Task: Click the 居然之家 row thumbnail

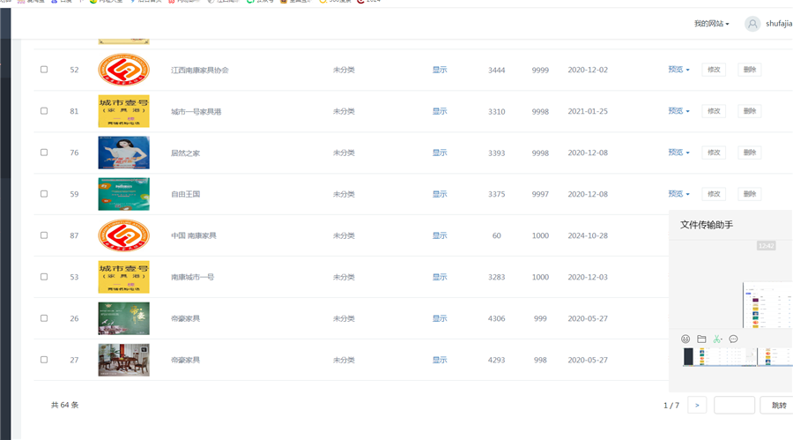Action: click(123, 153)
